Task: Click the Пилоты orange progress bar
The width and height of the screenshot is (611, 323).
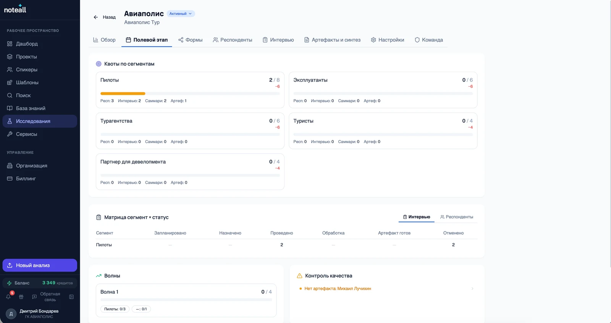Action: tap(123, 93)
